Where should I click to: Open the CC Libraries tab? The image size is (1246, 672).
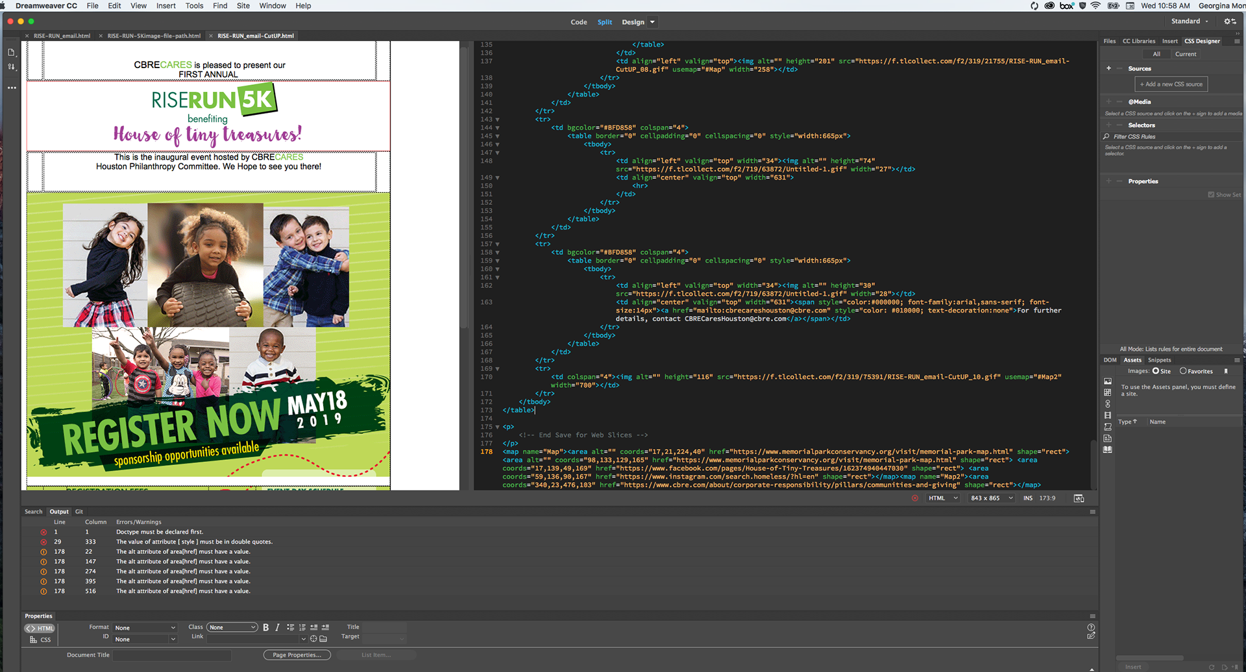(x=1139, y=41)
